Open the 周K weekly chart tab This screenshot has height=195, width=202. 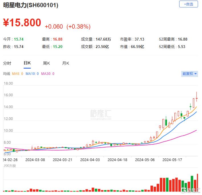(x=46, y=63)
